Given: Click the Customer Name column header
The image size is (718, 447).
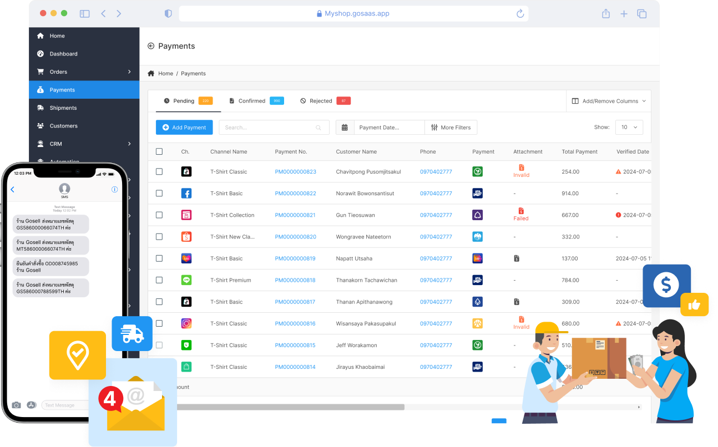Looking at the screenshot, I should point(356,151).
